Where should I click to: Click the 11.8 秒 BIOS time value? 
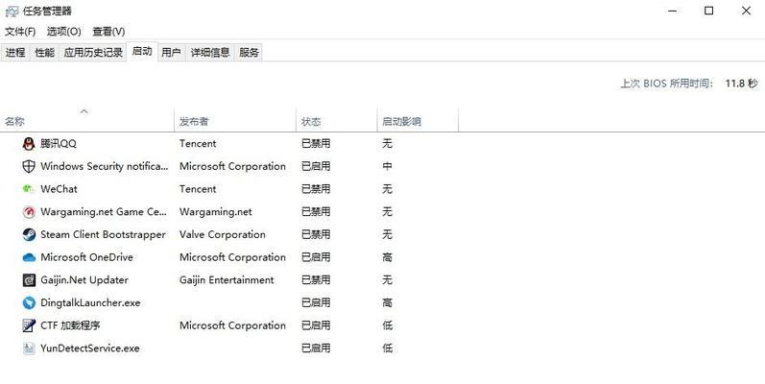742,84
